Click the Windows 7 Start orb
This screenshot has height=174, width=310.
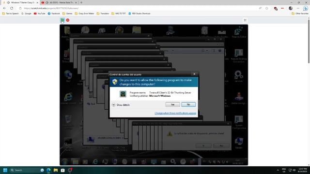click(x=65, y=161)
